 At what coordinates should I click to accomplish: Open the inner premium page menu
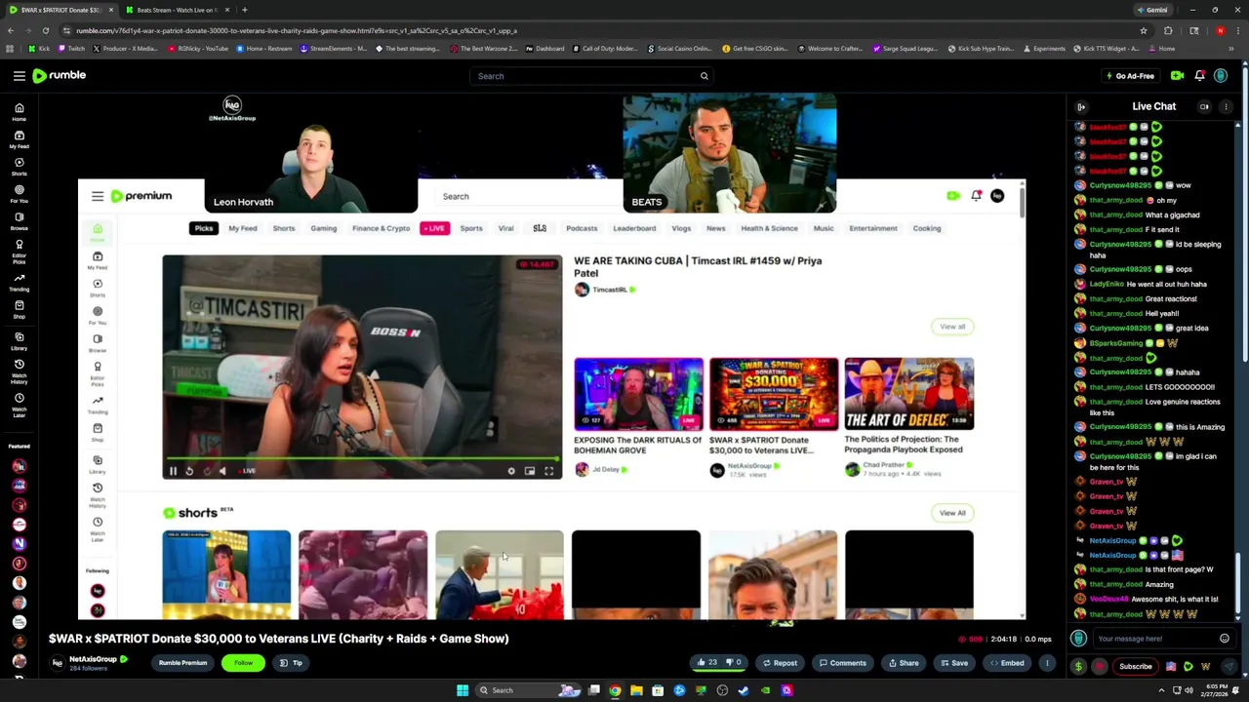[98, 196]
